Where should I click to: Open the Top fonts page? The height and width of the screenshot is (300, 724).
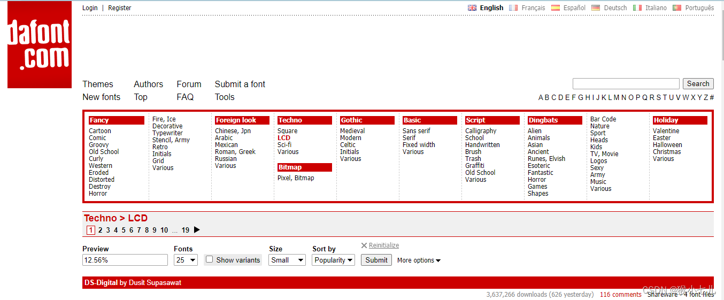pos(141,97)
